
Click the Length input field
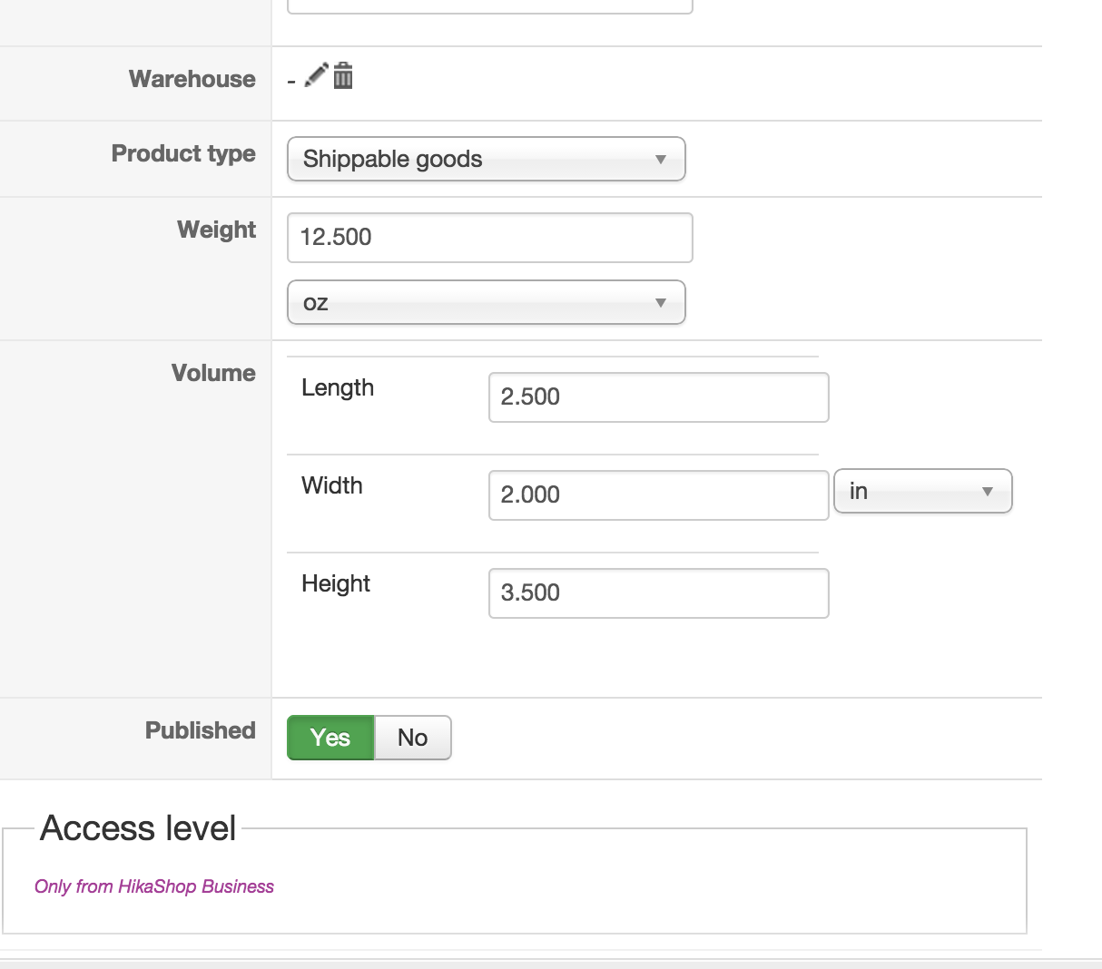[658, 397]
